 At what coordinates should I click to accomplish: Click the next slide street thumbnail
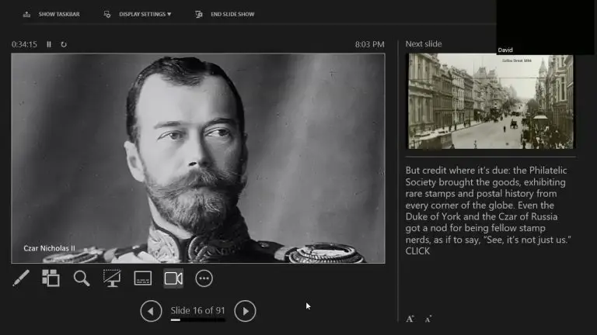click(x=491, y=101)
